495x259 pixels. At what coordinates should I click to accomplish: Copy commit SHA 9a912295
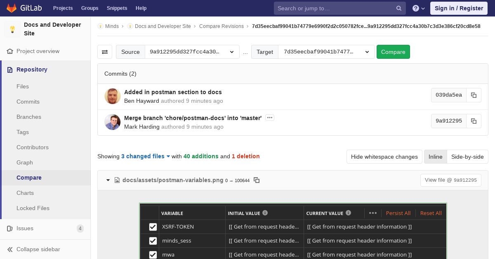(x=474, y=121)
